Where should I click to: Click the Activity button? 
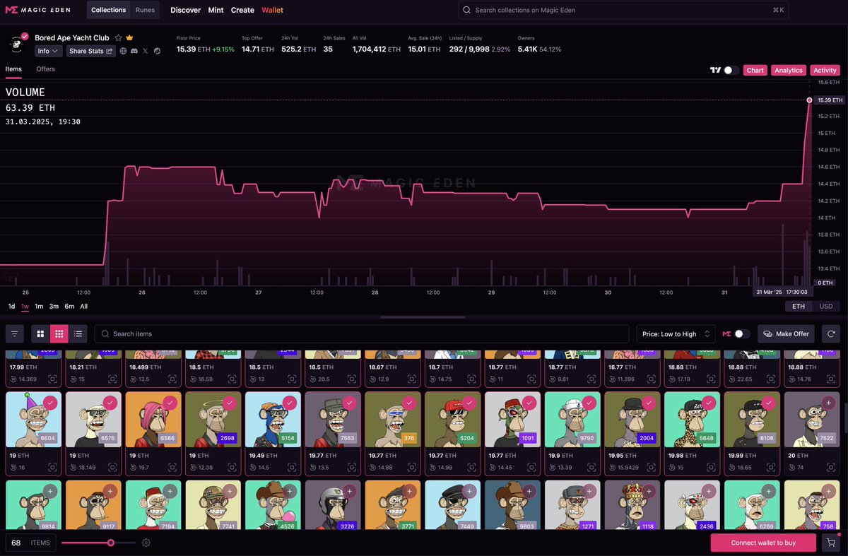[825, 70]
